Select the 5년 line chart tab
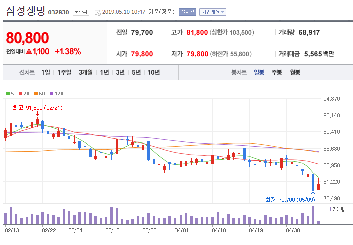Image resolution: width=353 pixels, height=245 pixels. [136, 72]
